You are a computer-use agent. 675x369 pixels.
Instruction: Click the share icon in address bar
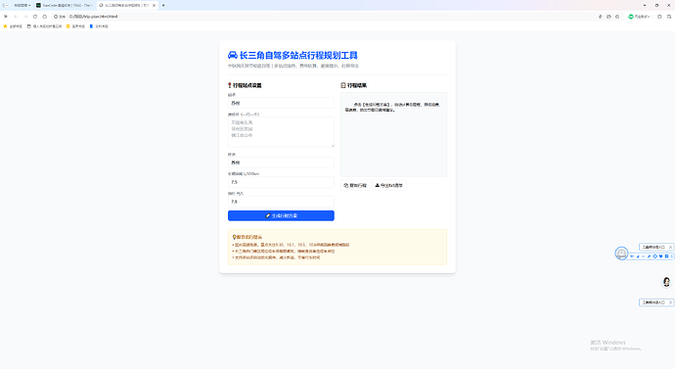pyautogui.click(x=608, y=17)
